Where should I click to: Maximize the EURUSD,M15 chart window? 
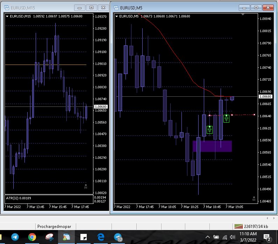click(91, 8)
